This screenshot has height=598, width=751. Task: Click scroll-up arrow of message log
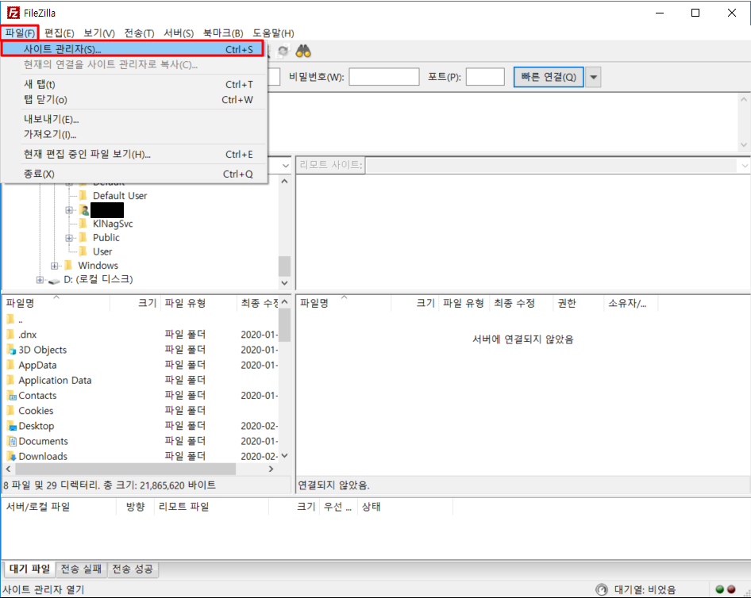(x=743, y=99)
